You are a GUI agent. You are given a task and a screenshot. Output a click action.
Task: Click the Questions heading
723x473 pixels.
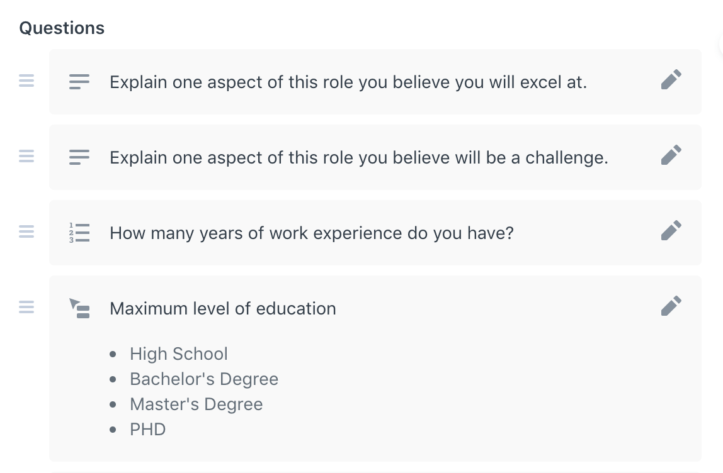tap(62, 28)
